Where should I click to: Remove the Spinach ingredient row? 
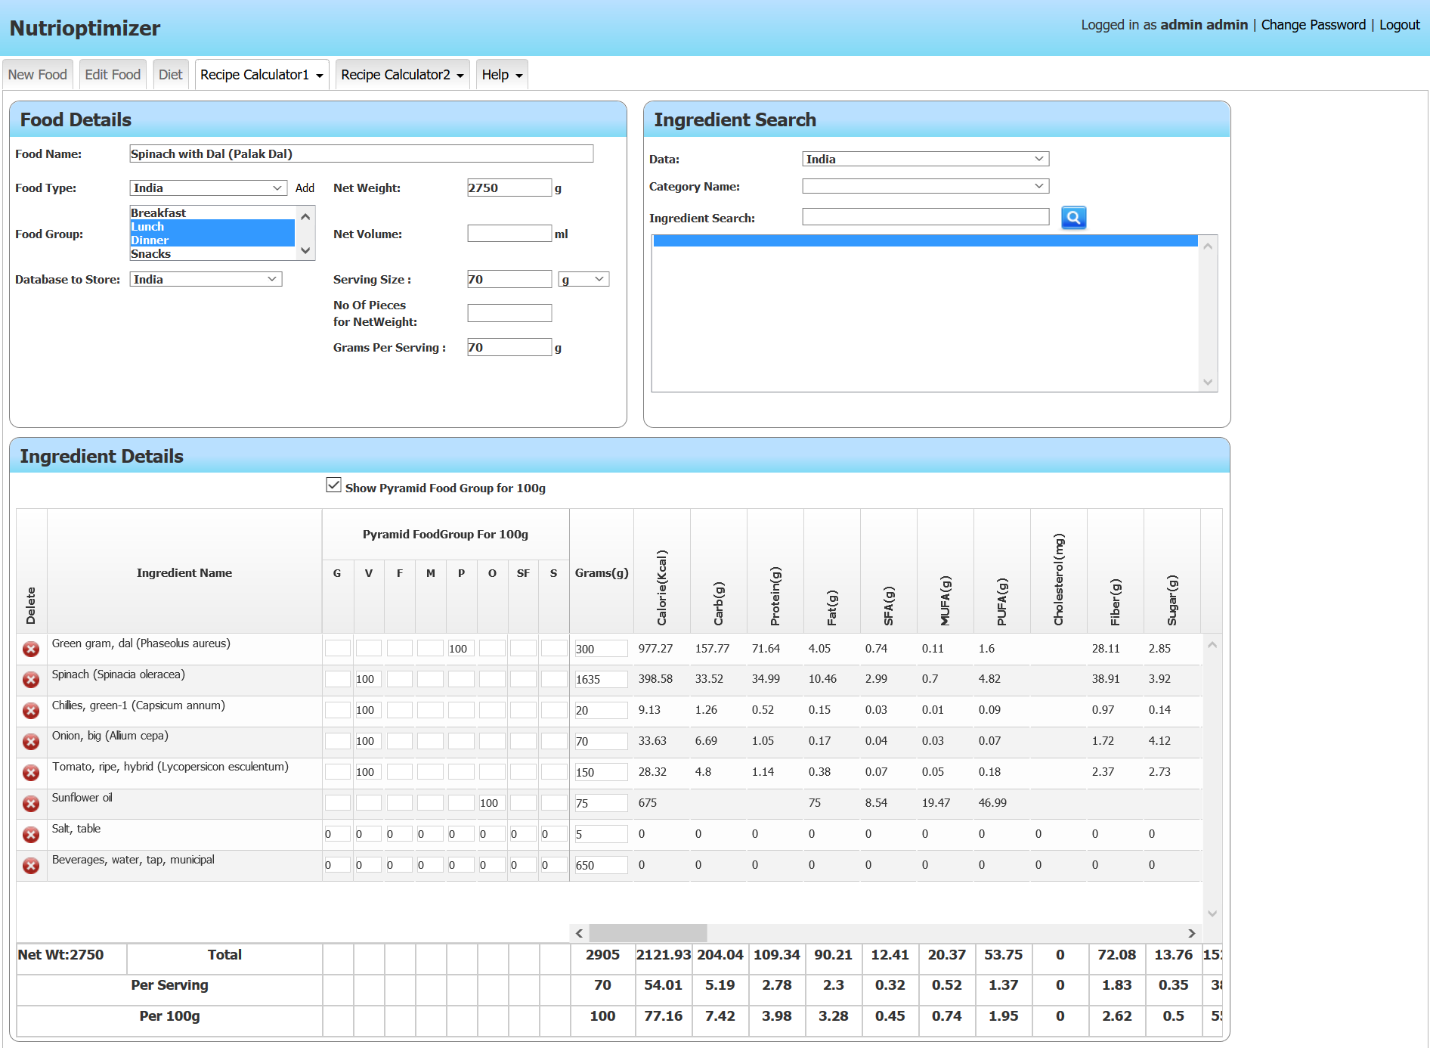31,680
